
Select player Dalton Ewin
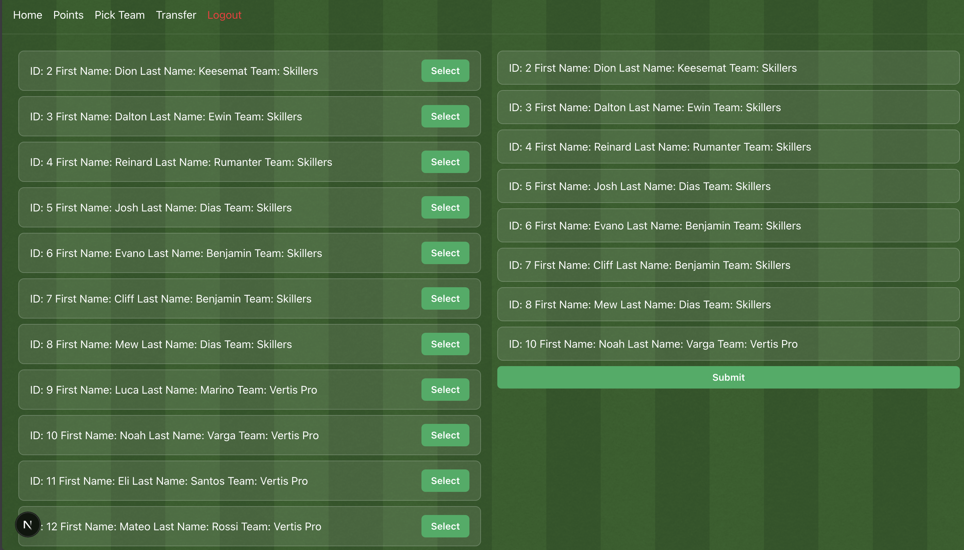click(x=445, y=116)
